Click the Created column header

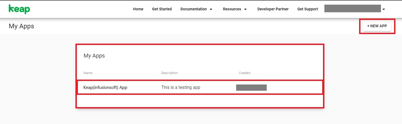pos(245,73)
